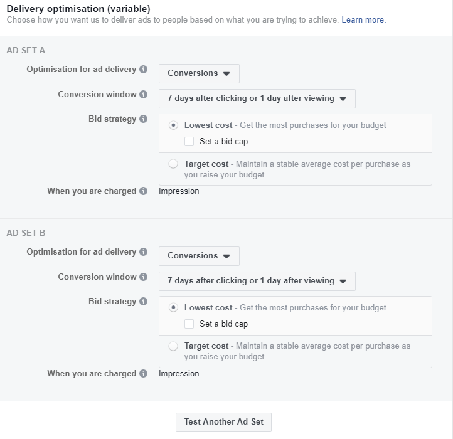The image size is (453, 439).
Task: Click the Test Another Ad Set button
Action: tap(224, 422)
